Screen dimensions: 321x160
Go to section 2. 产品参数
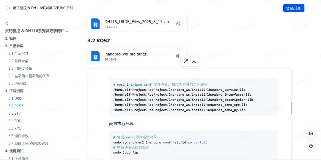[x=14, y=46]
